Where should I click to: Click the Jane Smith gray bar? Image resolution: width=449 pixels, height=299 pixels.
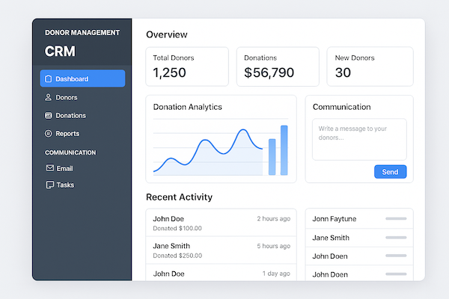(396, 238)
